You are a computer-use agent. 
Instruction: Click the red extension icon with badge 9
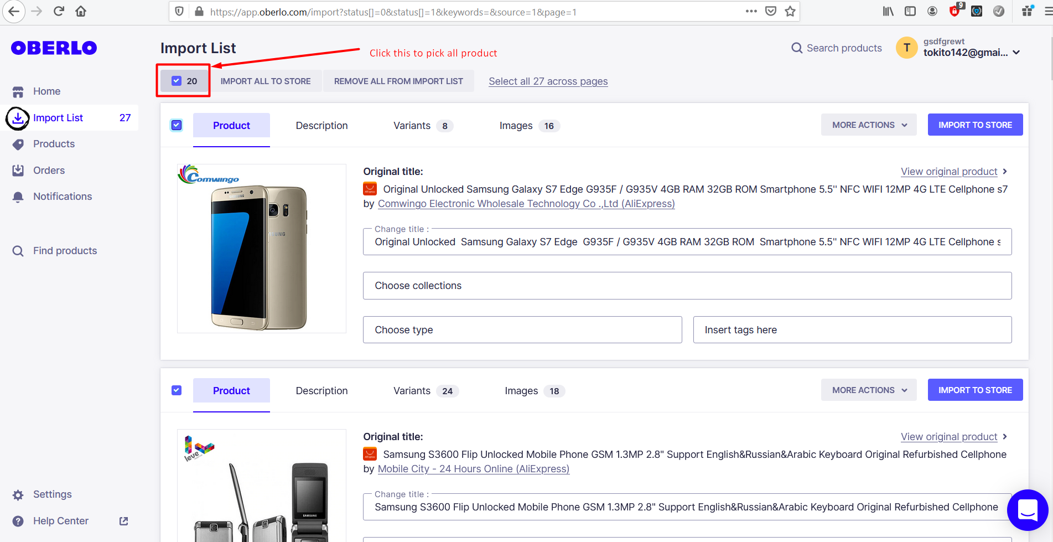click(956, 11)
